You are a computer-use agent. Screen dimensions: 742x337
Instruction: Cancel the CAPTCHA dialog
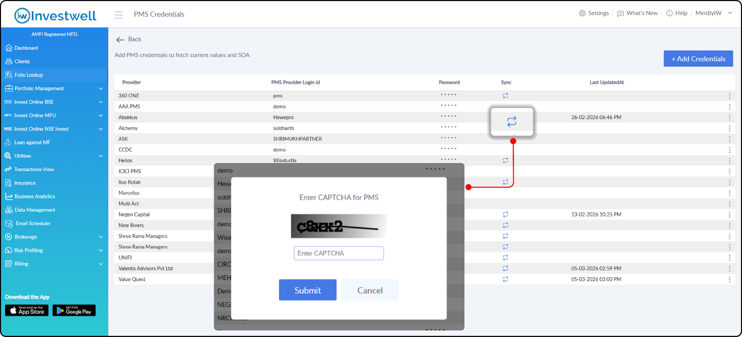(370, 290)
